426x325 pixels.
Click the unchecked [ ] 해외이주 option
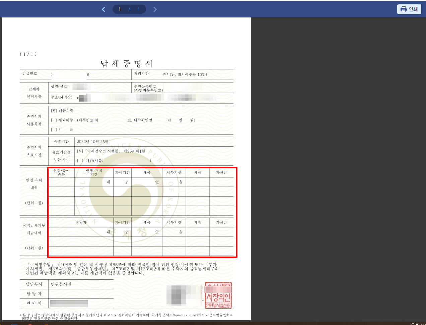pos(62,120)
